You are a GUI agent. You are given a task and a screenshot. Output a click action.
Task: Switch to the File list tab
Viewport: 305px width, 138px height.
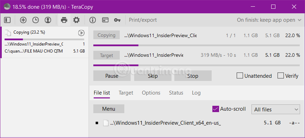pos(102,93)
